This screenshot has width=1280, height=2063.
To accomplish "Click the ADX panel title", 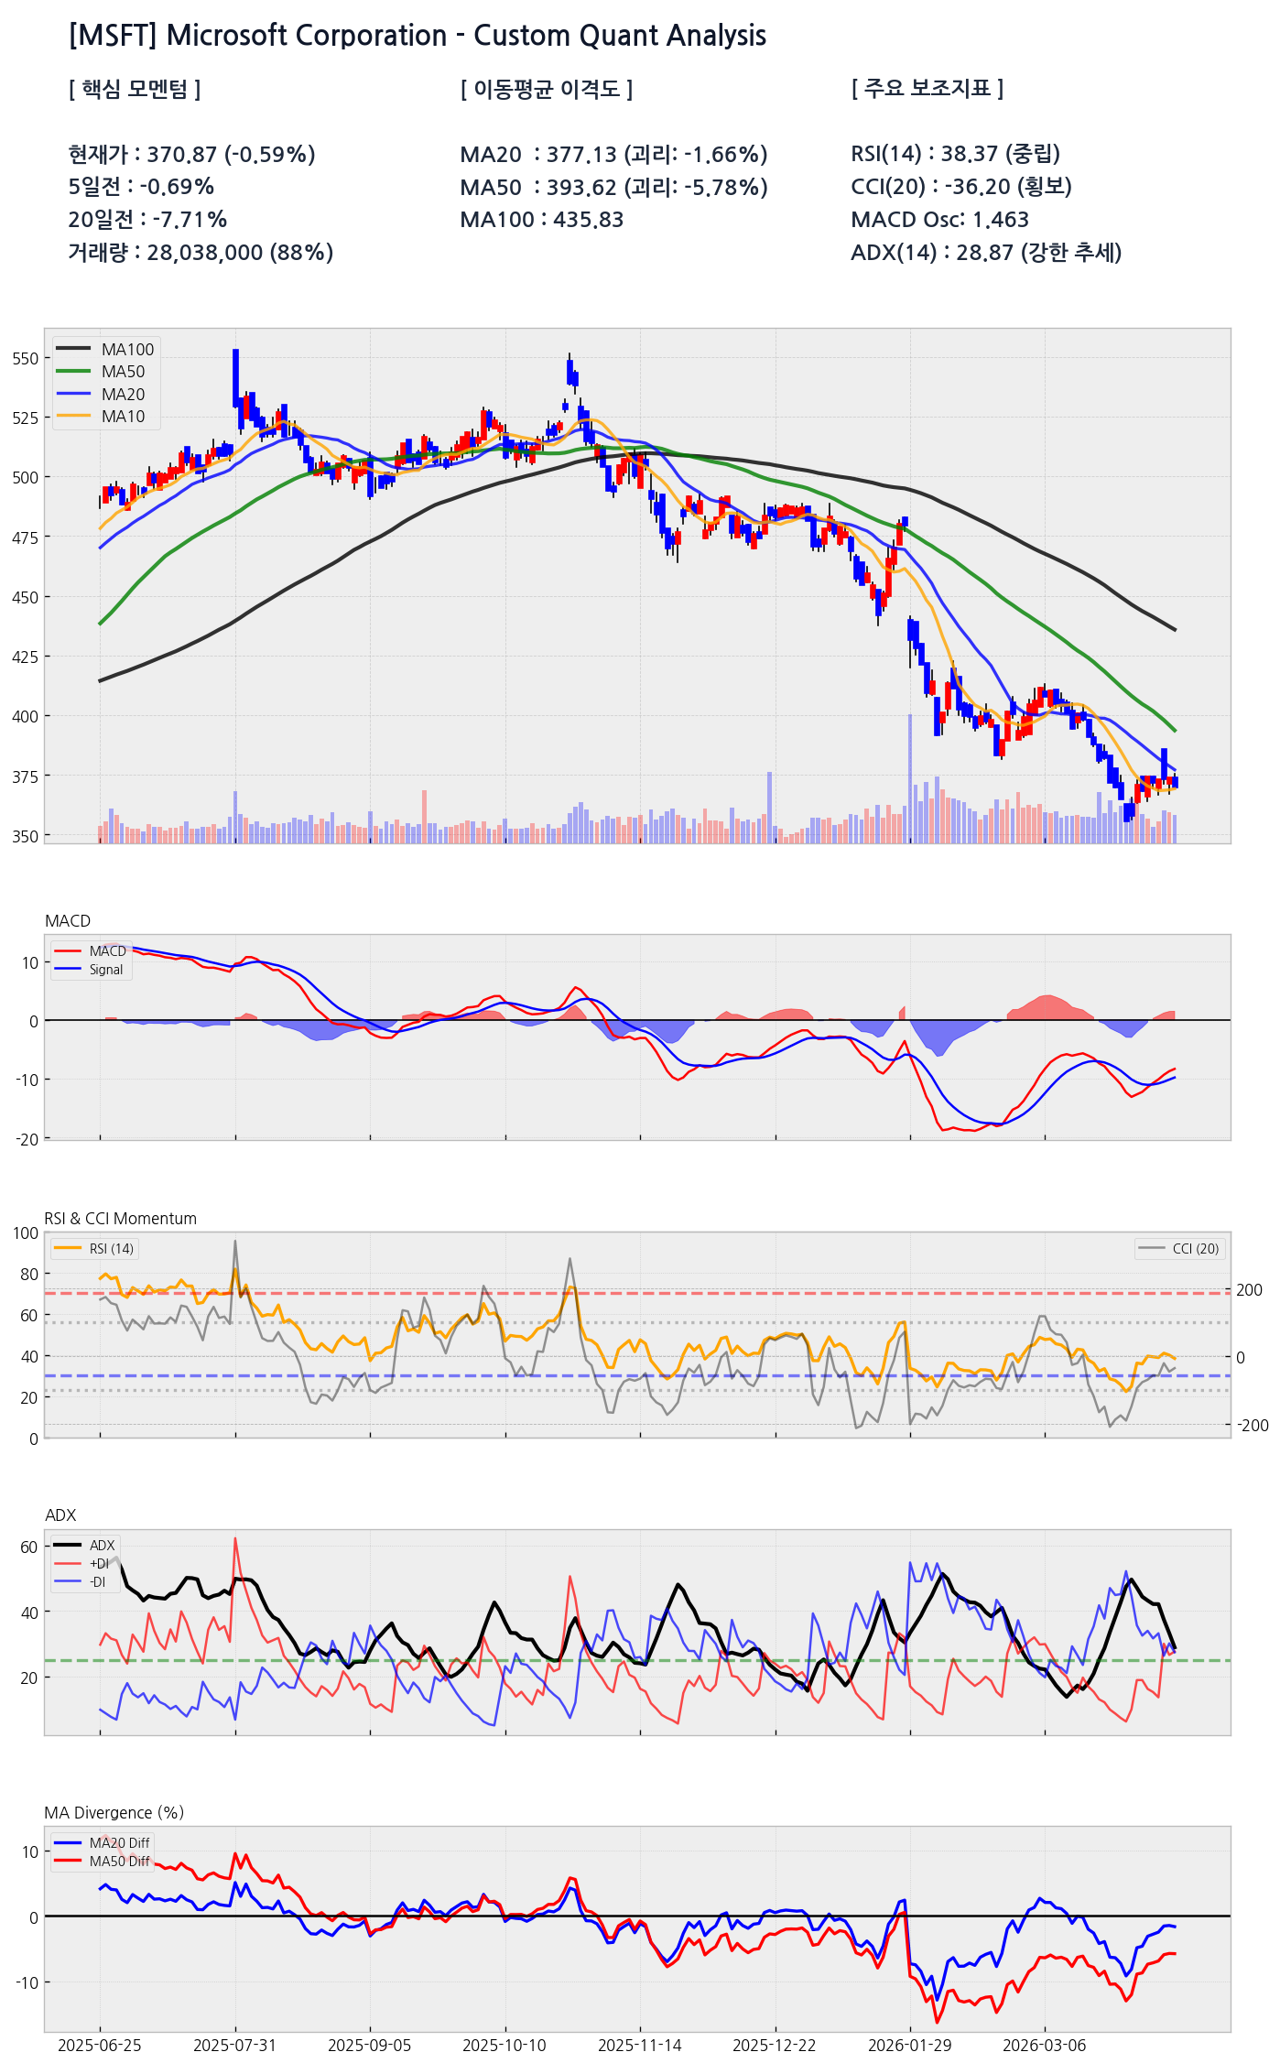I will 60,1515.
